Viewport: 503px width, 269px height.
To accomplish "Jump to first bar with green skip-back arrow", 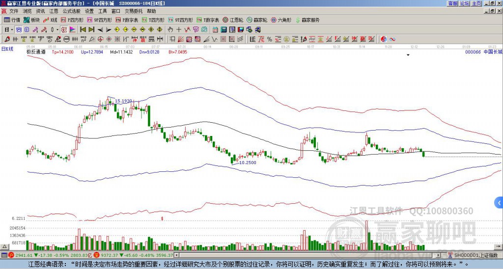I will (83, 30).
